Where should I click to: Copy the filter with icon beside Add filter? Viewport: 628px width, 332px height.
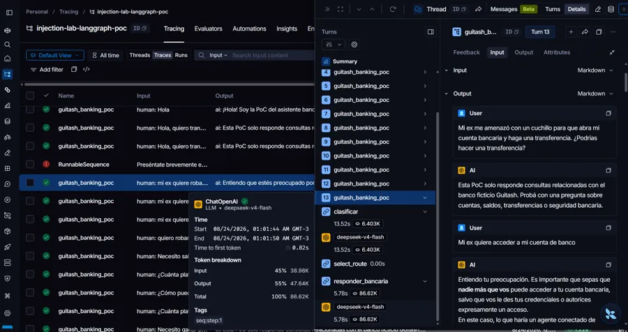74,69
